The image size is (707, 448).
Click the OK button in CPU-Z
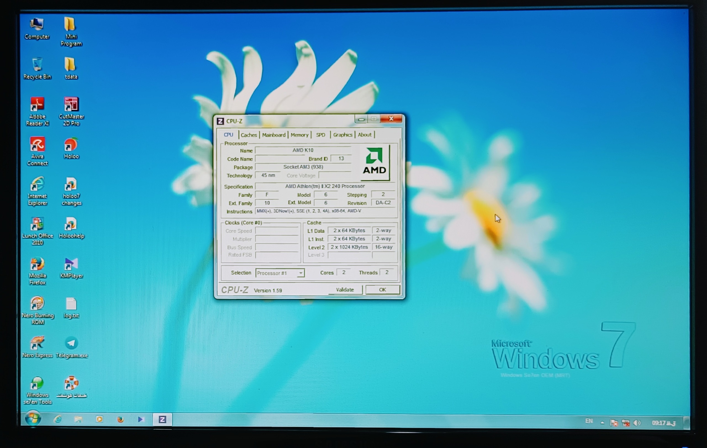pyautogui.click(x=382, y=290)
